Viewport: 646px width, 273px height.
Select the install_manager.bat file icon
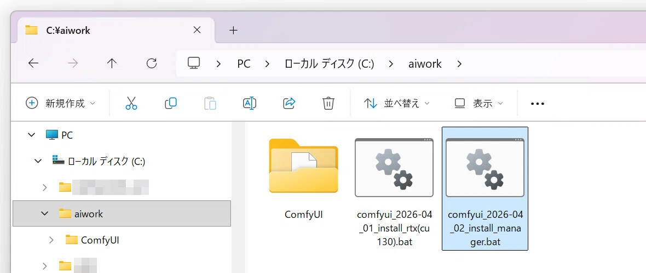(485, 168)
